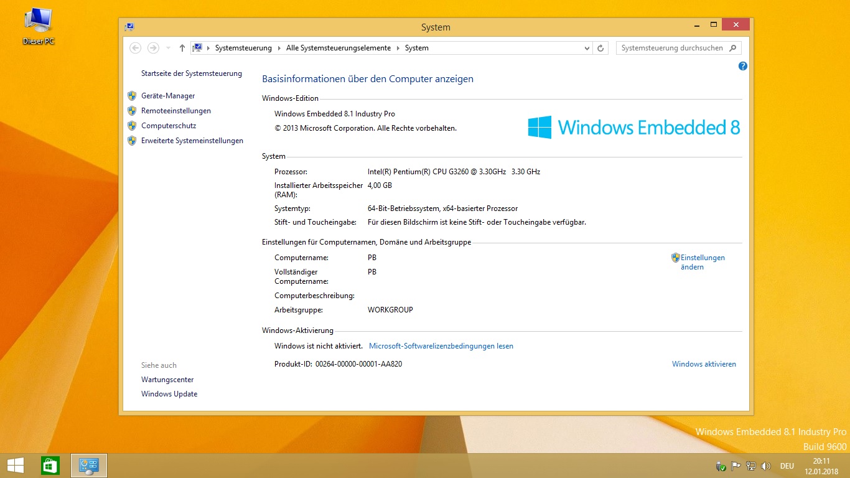Screen dimensions: 850x478
Task: Click the Forward arrow navigation button
Action: tap(153, 48)
